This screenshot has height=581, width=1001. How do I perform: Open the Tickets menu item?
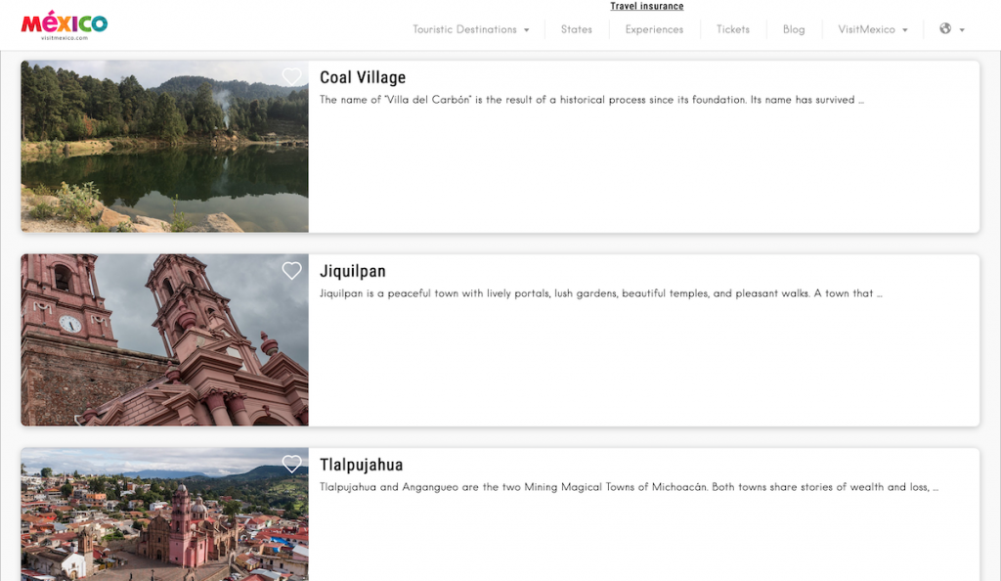tap(733, 29)
